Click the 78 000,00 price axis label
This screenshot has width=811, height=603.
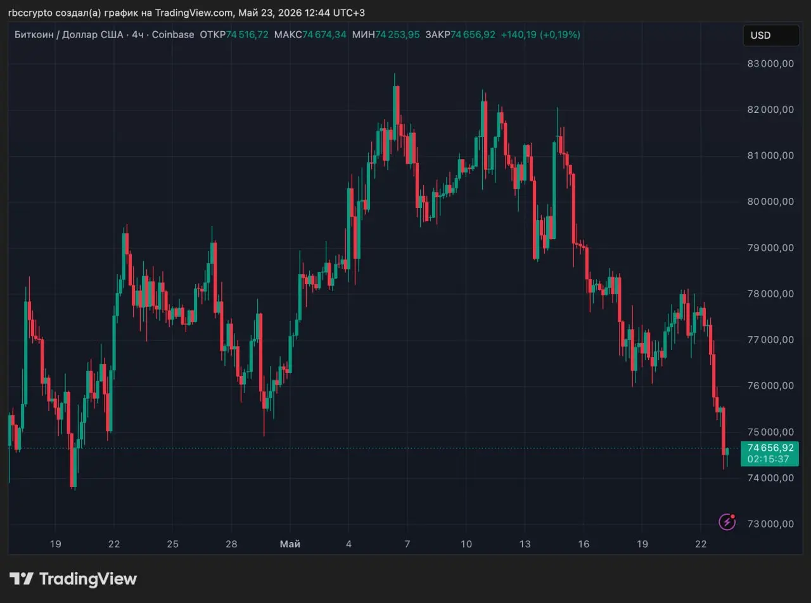pyautogui.click(x=770, y=294)
